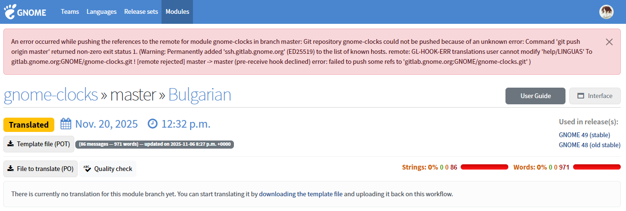Switch to the Interface view
The height and width of the screenshot is (211, 626).
pyautogui.click(x=595, y=96)
